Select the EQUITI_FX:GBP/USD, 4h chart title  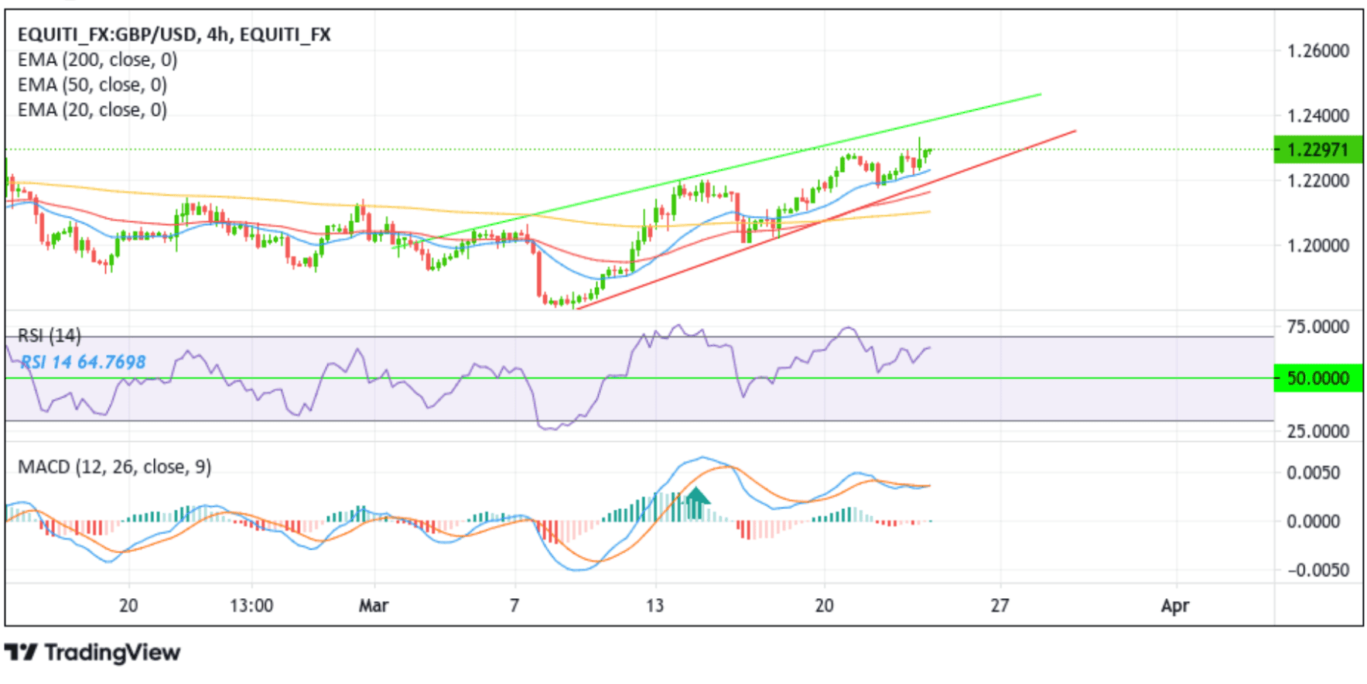click(174, 35)
